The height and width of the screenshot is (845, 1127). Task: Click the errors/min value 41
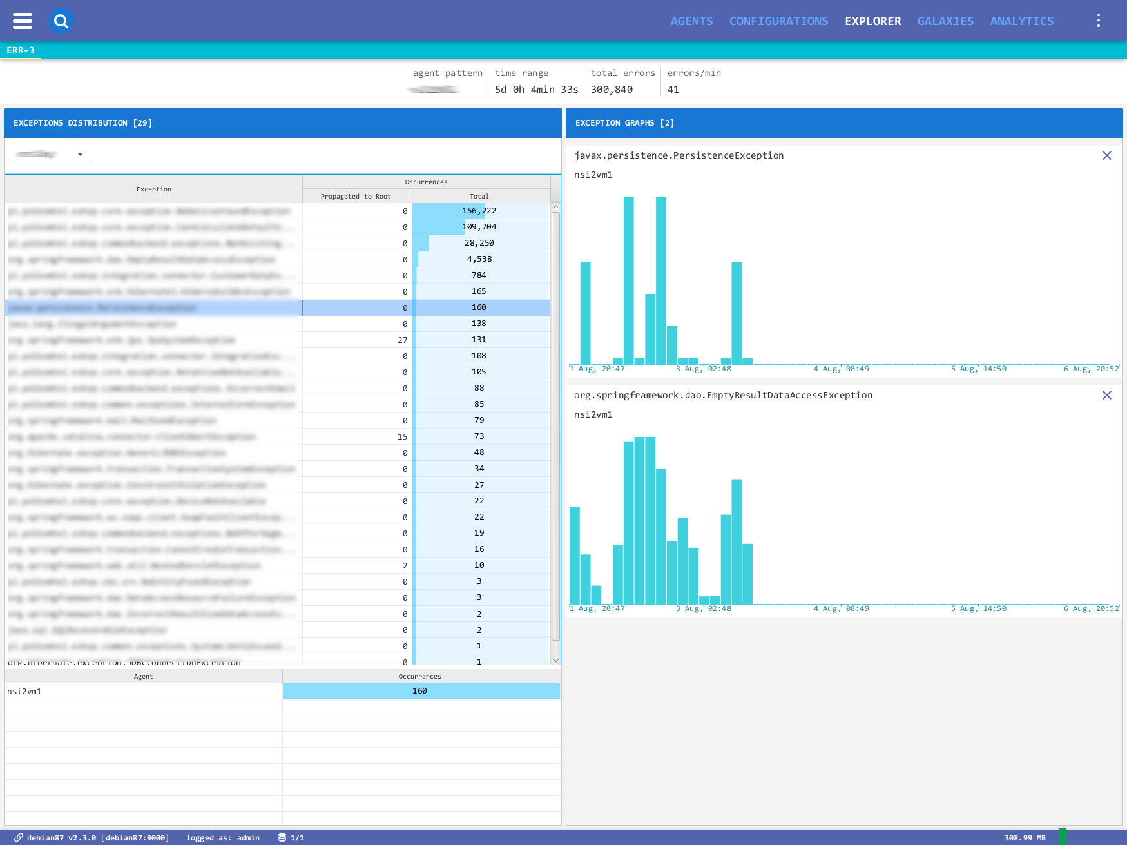[673, 90]
